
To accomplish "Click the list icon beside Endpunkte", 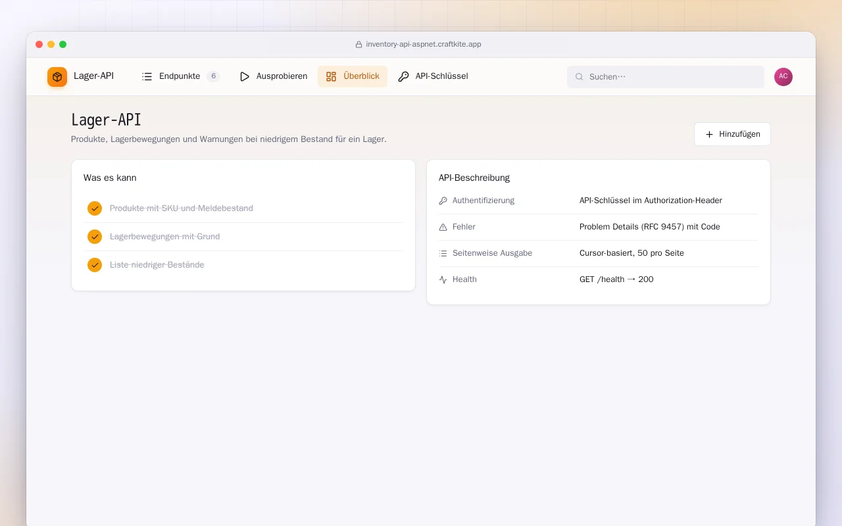I will pyautogui.click(x=147, y=76).
